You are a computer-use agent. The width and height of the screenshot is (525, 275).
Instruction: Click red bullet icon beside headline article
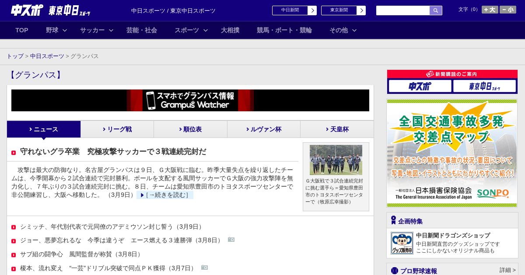click(14, 153)
